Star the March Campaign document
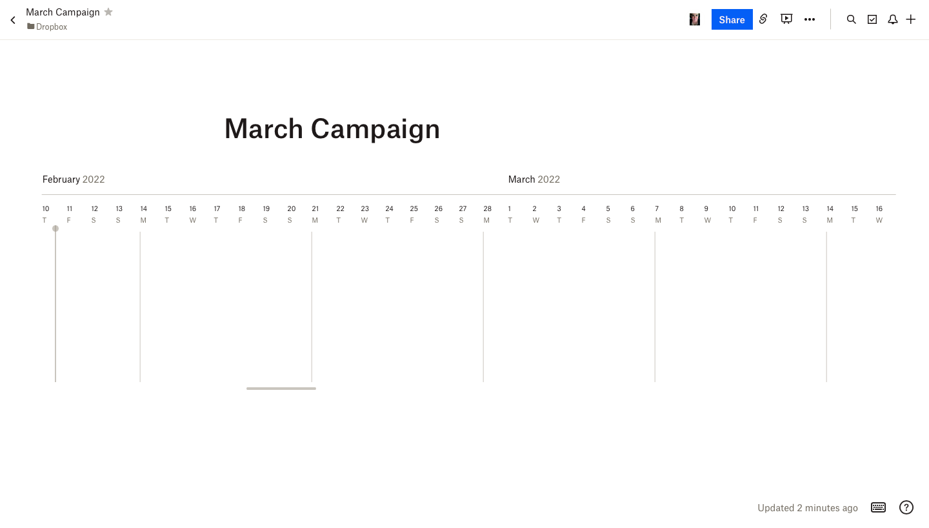 pyautogui.click(x=108, y=12)
